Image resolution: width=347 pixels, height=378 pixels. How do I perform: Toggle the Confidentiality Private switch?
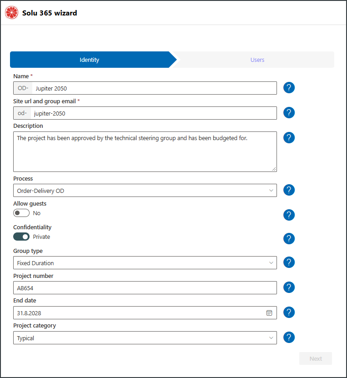click(x=21, y=237)
